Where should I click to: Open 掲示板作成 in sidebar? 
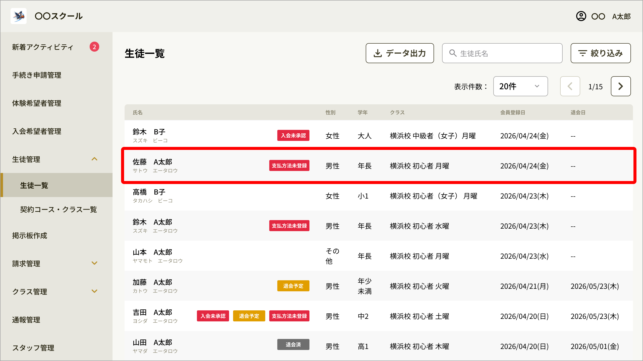[x=30, y=236]
